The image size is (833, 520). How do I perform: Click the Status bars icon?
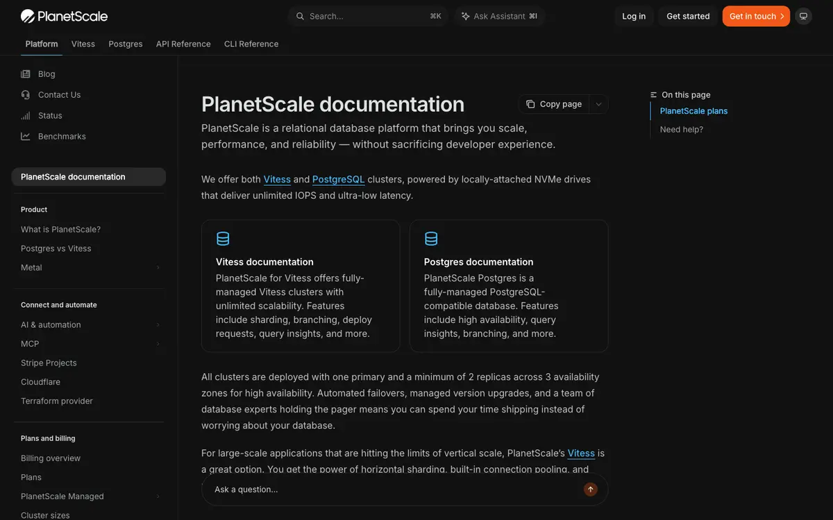pos(26,116)
